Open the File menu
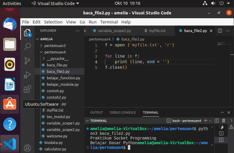The width and height of the screenshot is (234, 153). click(x=26, y=22)
